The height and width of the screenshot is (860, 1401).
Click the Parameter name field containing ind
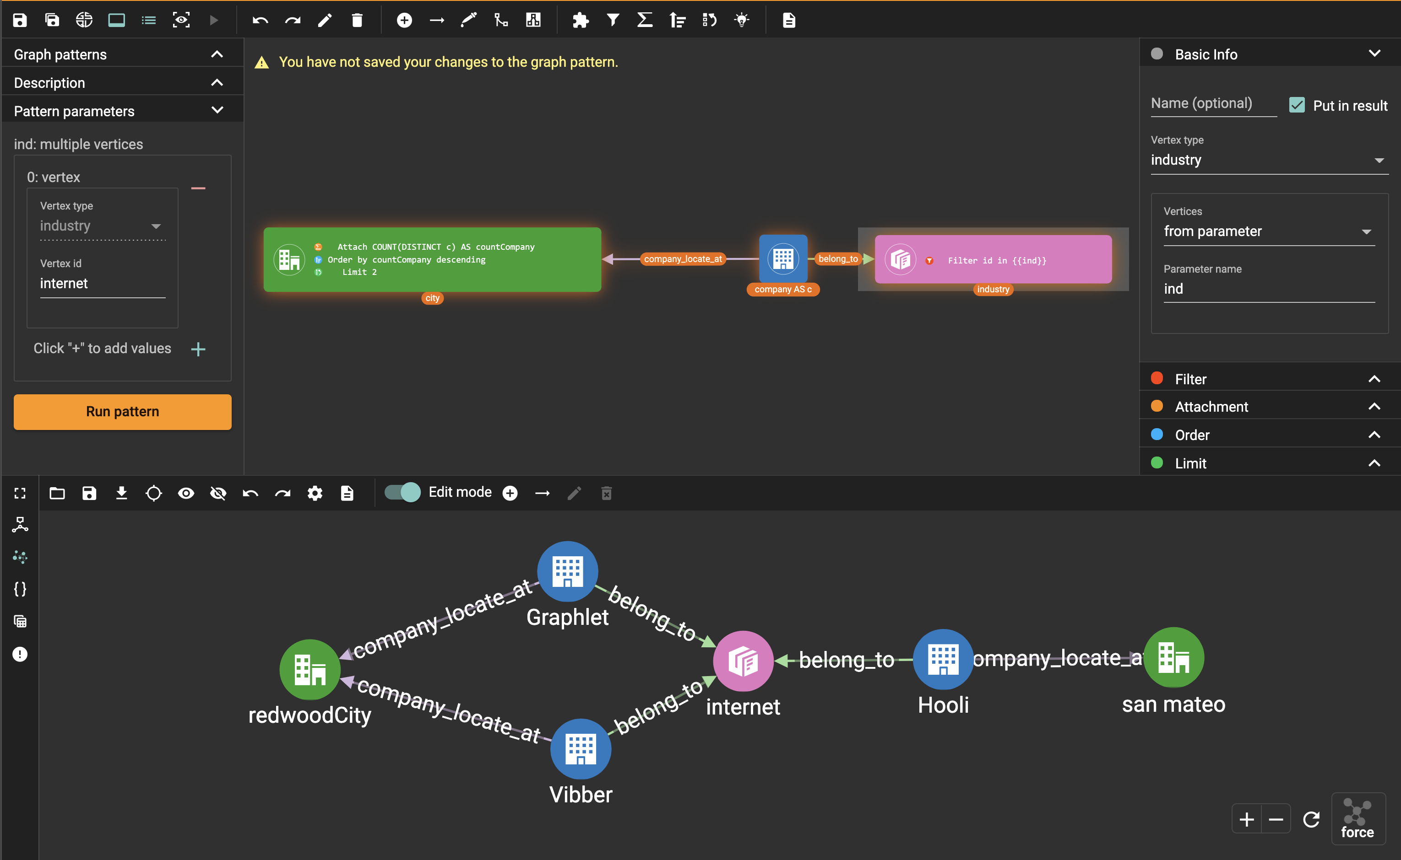tap(1268, 290)
